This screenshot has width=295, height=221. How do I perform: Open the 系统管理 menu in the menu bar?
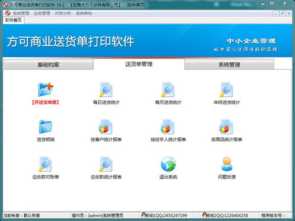coord(21,14)
